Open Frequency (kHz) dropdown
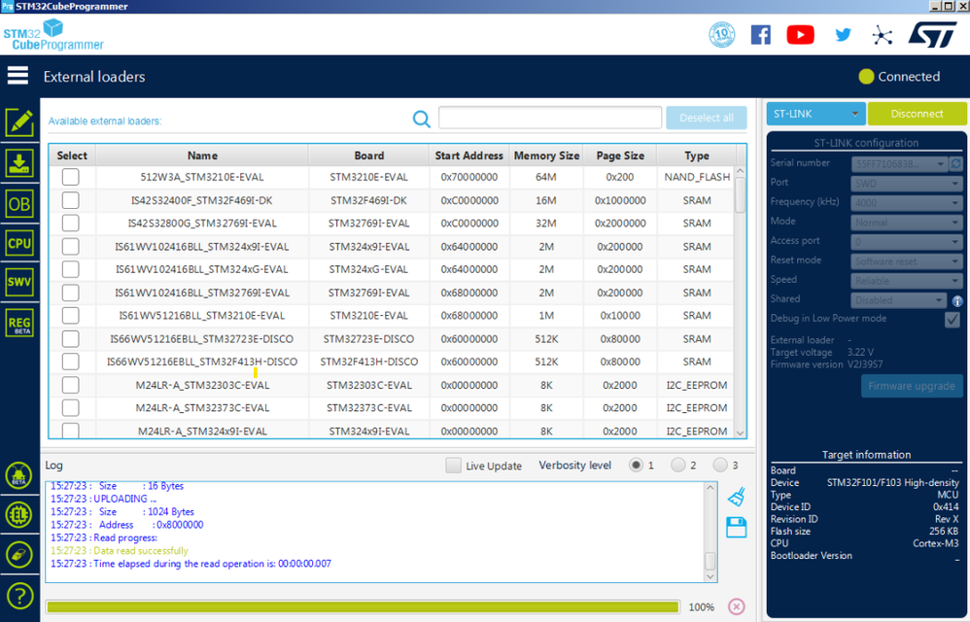Viewport: 970px width, 622px height. click(906, 203)
